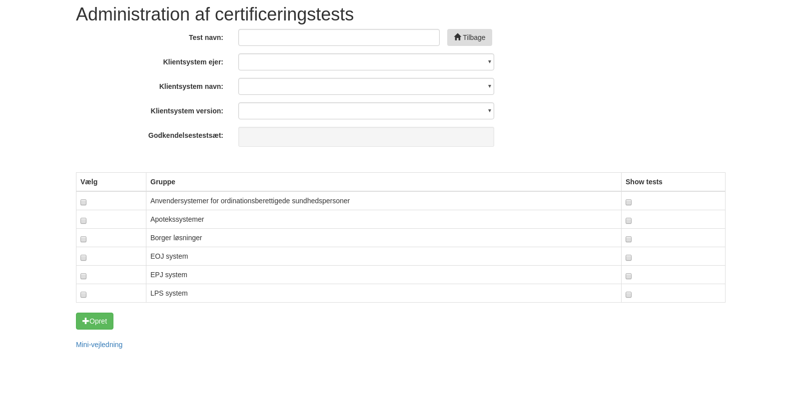Viewport: 786px width, 409px height.
Task: Toggle Show tests for EOJ system
Action: pyautogui.click(x=629, y=258)
